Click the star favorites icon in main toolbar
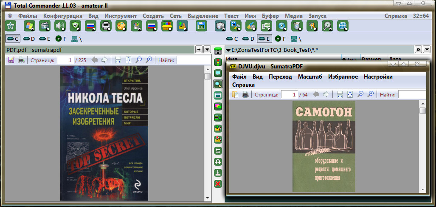 pyautogui.click(x=10, y=26)
